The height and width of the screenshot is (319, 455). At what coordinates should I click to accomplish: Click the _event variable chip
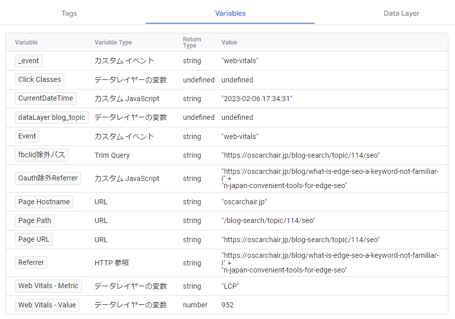(29, 61)
